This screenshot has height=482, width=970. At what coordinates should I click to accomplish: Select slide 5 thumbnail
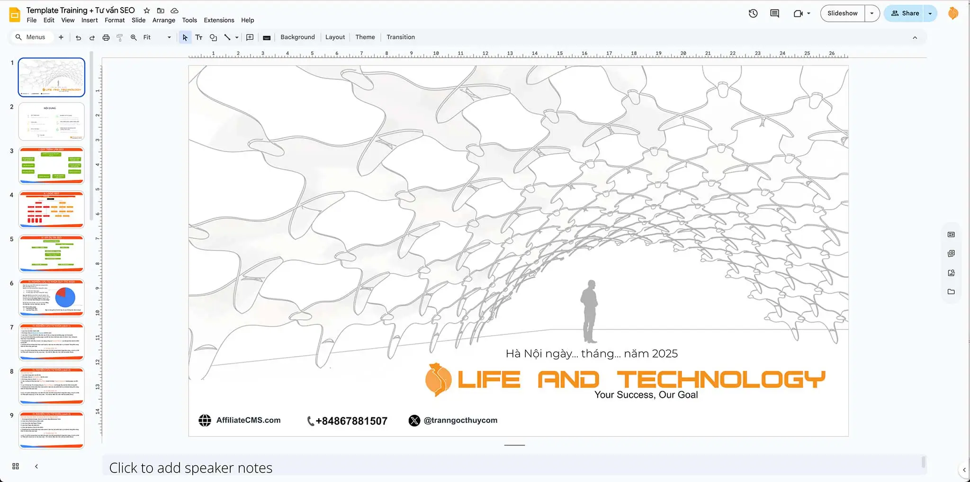tap(52, 254)
